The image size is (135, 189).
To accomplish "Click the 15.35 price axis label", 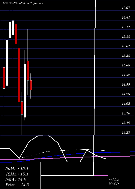I will coord(126,56).
